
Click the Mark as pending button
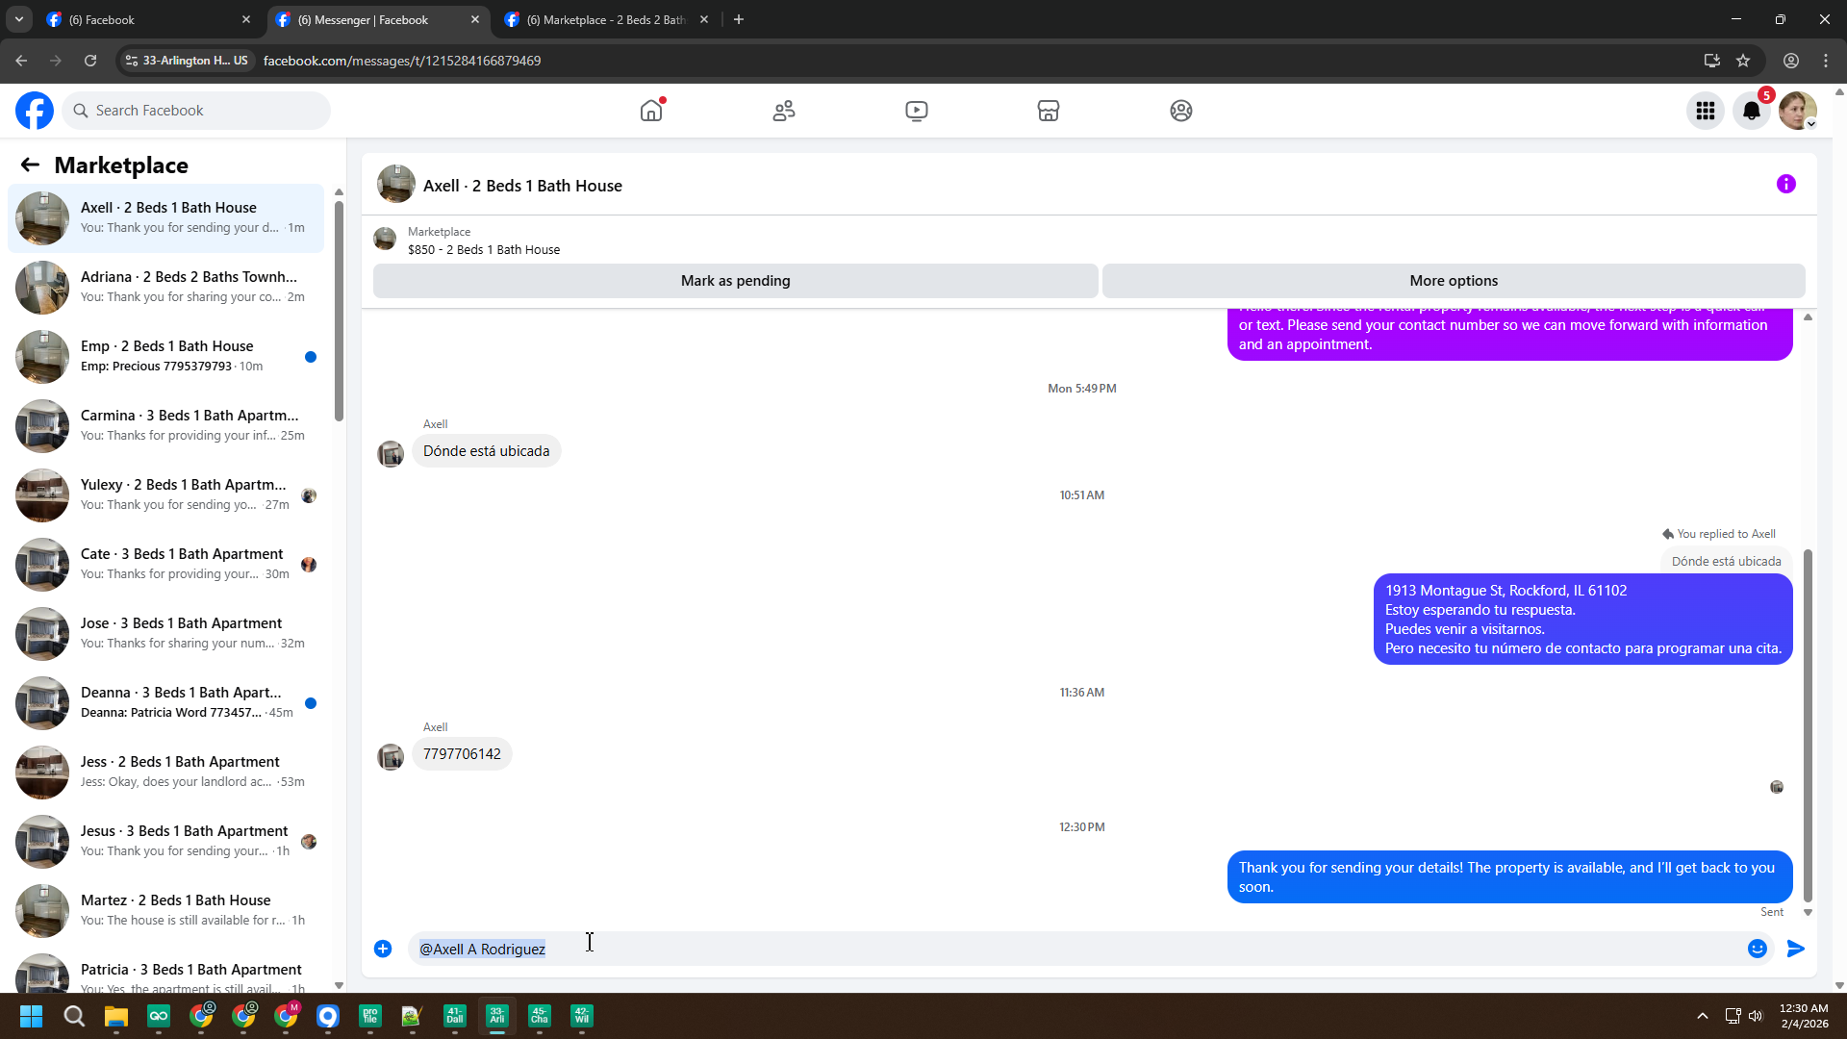(735, 281)
